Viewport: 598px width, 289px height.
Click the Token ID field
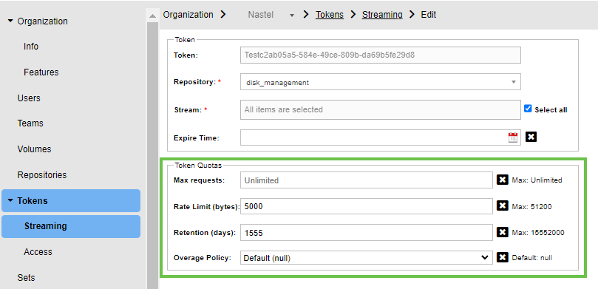point(381,55)
